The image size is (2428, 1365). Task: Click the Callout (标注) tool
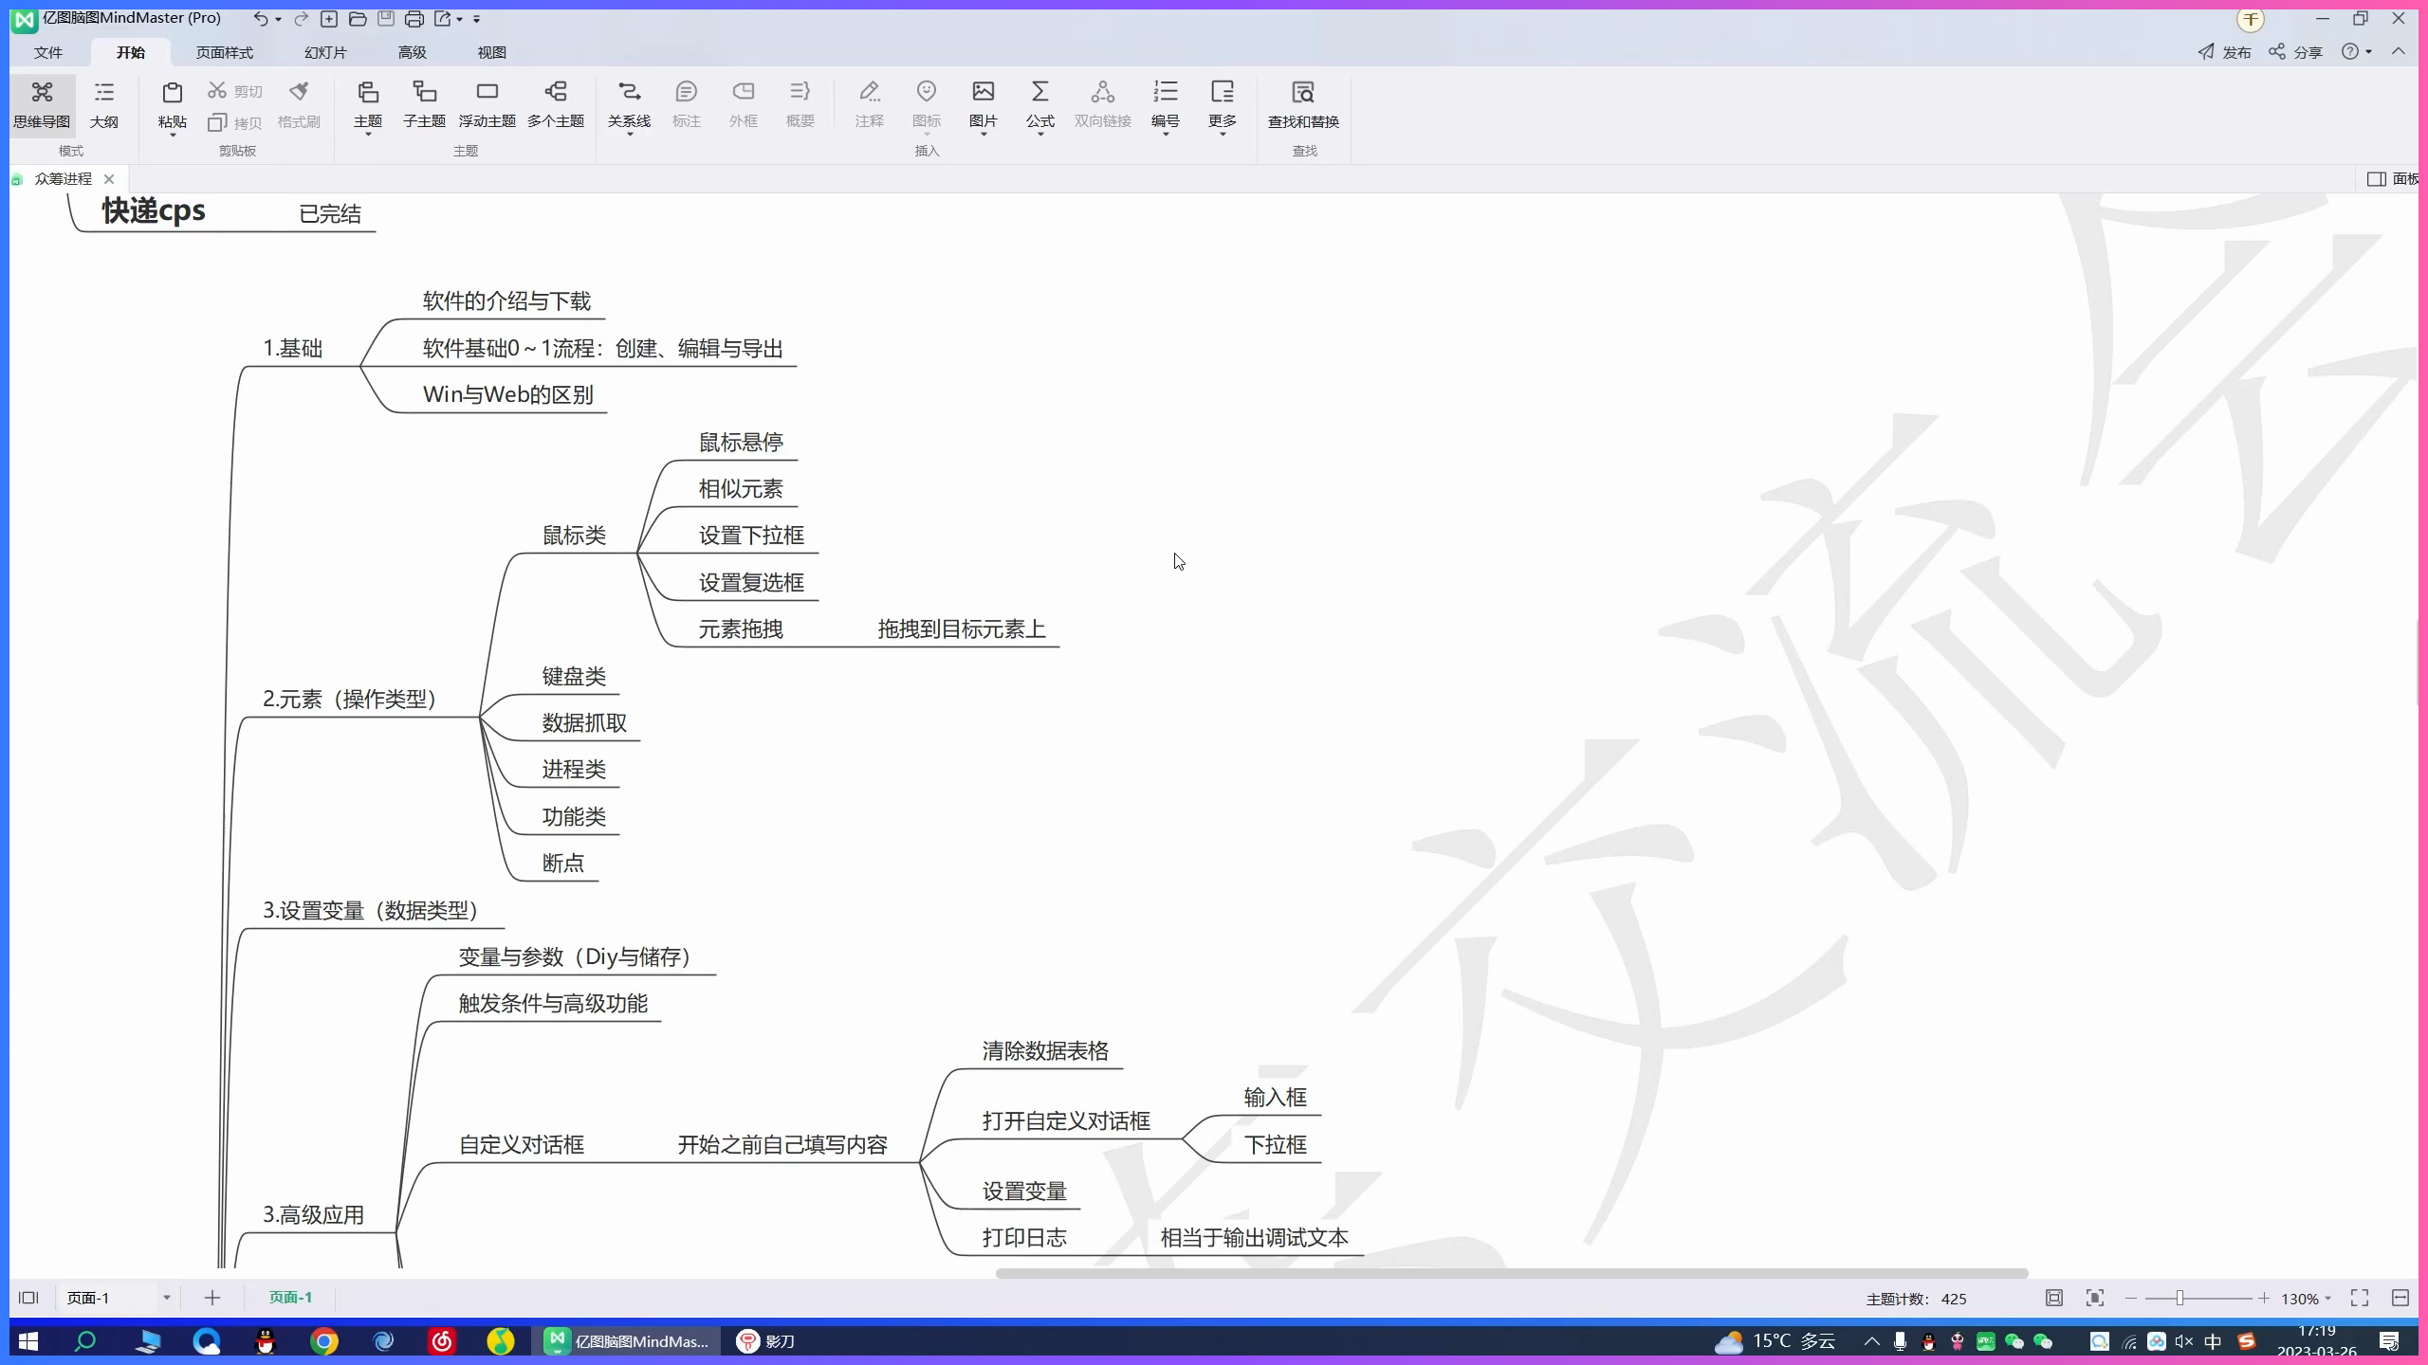pyautogui.click(x=686, y=105)
